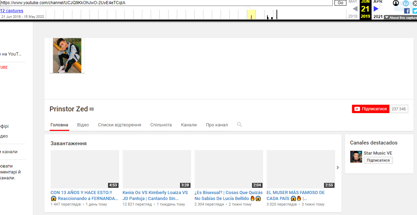Go to previous capture arrow near 2018

click(x=355, y=9)
